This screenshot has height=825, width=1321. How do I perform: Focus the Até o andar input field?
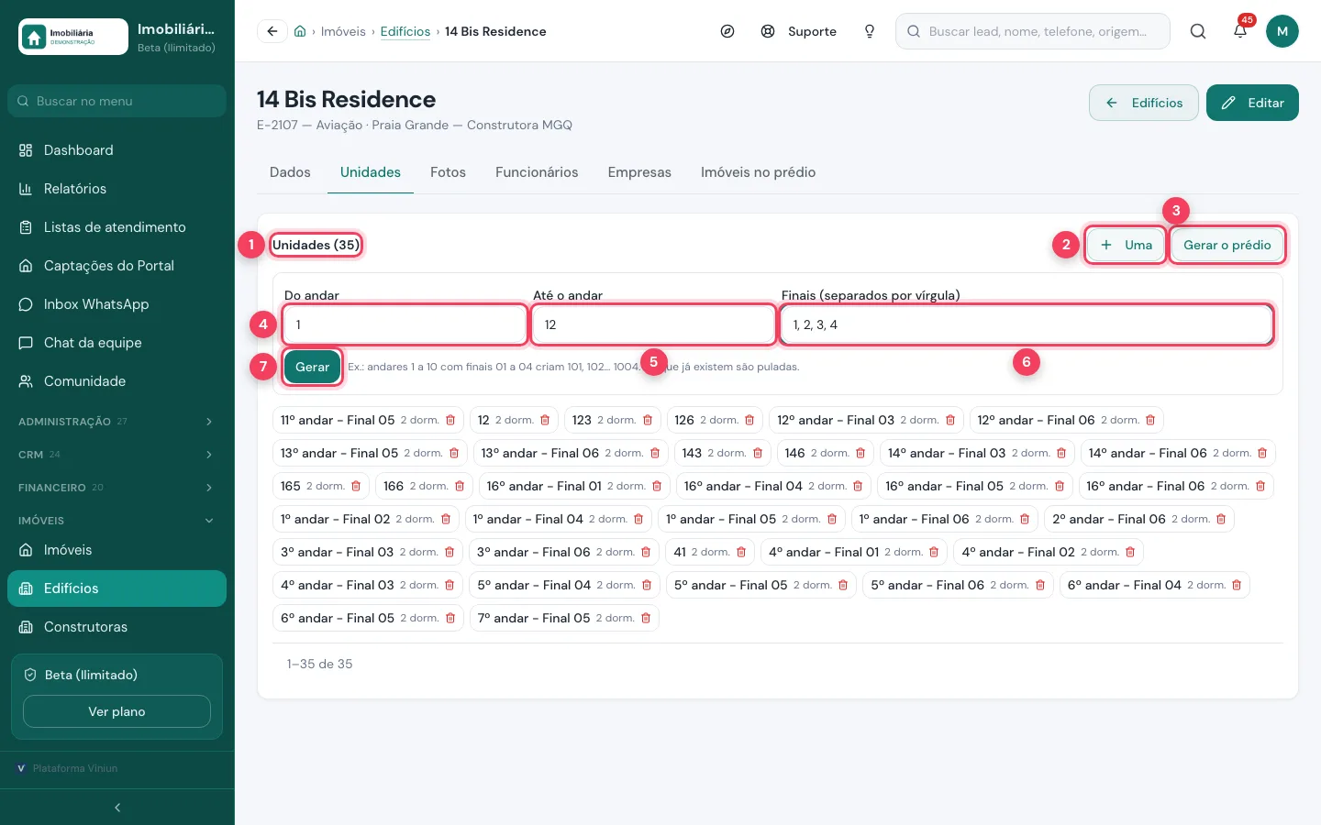(x=653, y=324)
